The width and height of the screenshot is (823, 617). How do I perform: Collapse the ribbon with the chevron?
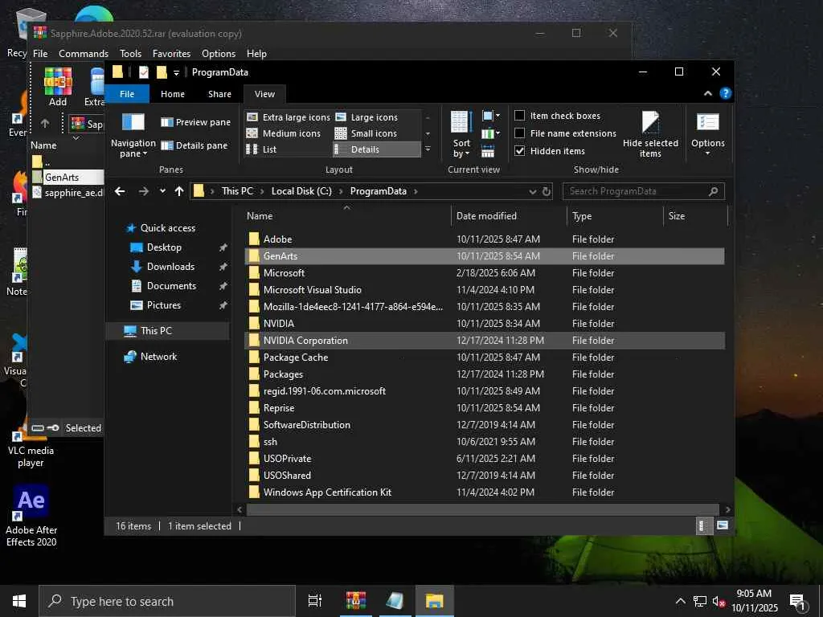click(x=707, y=93)
